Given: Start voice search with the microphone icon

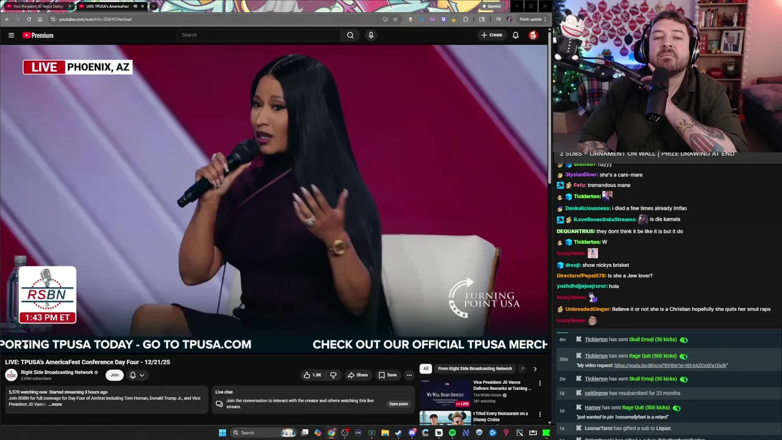Looking at the screenshot, I should (x=371, y=35).
